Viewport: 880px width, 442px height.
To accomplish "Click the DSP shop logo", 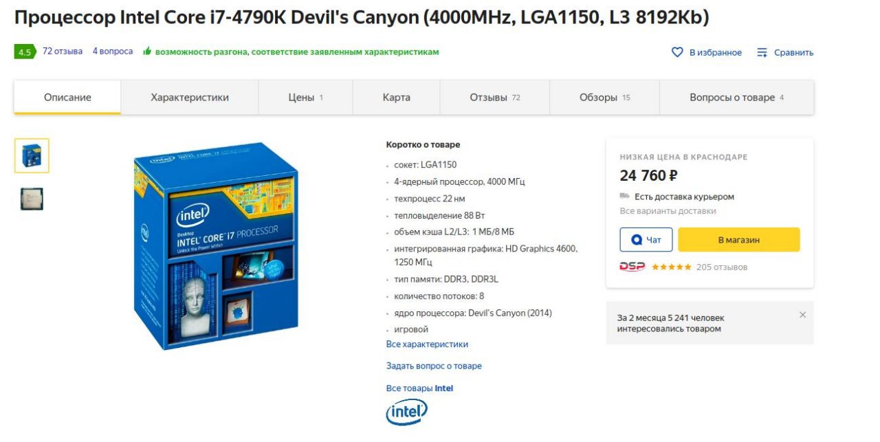I will (632, 267).
